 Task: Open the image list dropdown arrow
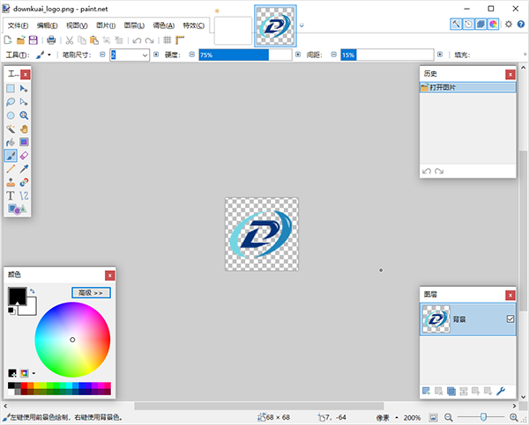pyautogui.click(x=302, y=26)
